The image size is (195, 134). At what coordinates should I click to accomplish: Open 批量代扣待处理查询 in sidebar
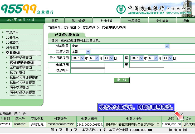coord(24,78)
